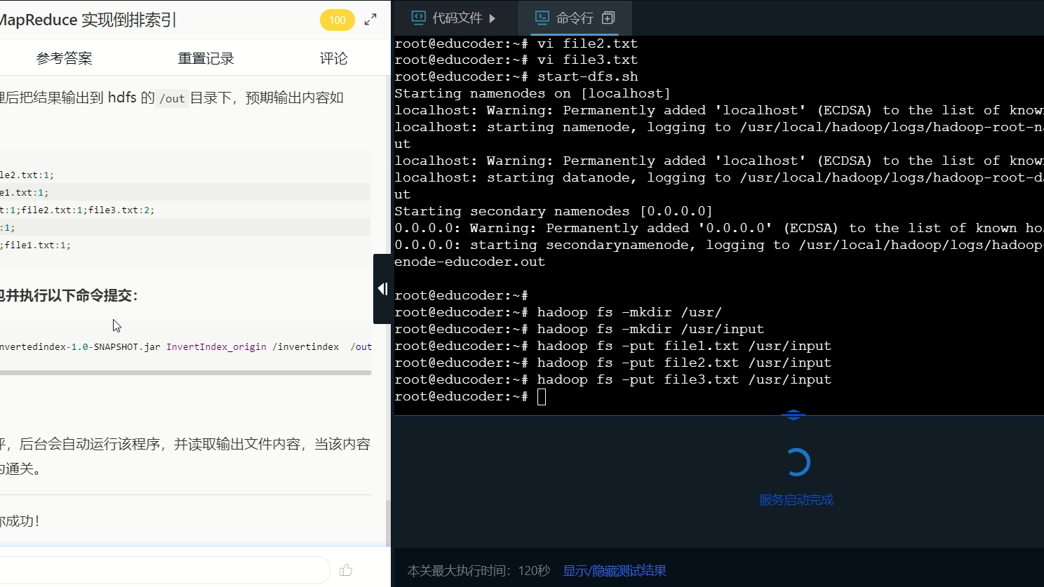Click 显示/隐藏测试结果 link
Image resolution: width=1044 pixels, height=587 pixels.
pos(615,571)
